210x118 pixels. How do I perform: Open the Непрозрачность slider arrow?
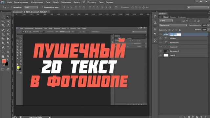pos(209,25)
